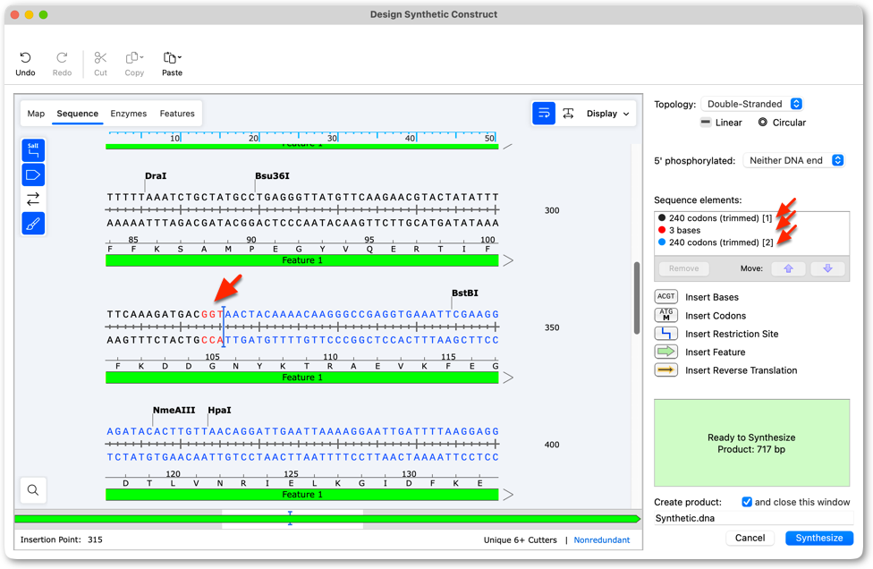Toggle the paintbrush color display icon
This screenshot has height=569, width=873.
pos(33,224)
